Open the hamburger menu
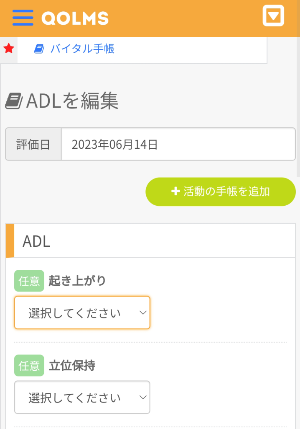This screenshot has width=300, height=429. [23, 18]
